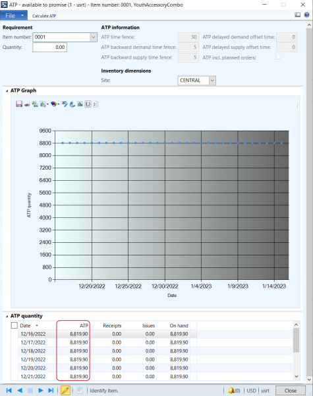This screenshot has width=313, height=396.
Task: Go to next record arrow
Action: point(41,391)
